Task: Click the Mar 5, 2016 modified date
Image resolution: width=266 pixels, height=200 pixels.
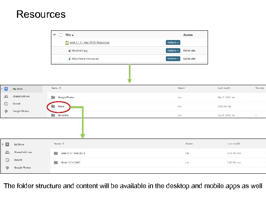Action: [x=226, y=97]
